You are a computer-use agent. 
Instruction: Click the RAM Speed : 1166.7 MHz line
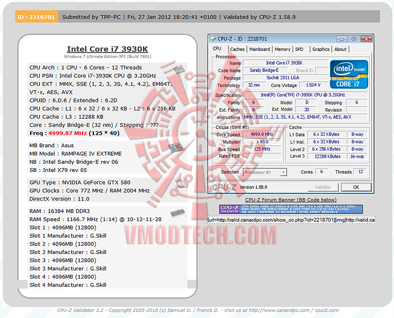[x=95, y=219]
